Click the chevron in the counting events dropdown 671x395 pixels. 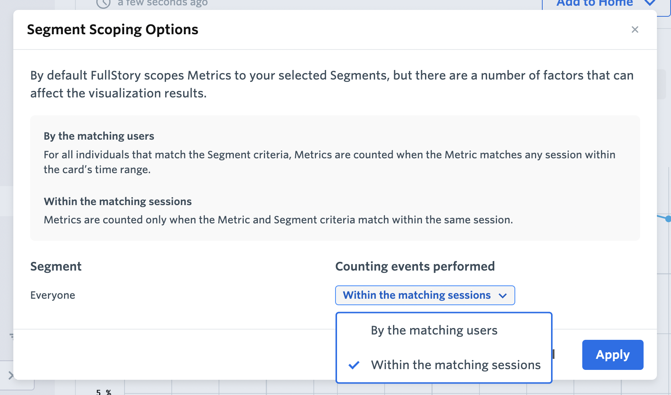[x=503, y=296]
